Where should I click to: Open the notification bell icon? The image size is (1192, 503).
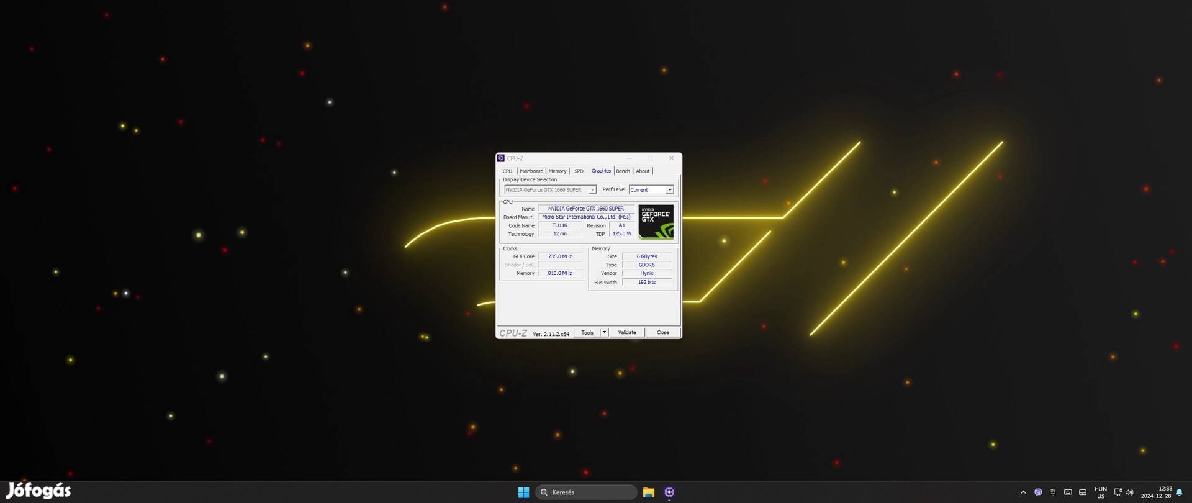pos(1179,492)
